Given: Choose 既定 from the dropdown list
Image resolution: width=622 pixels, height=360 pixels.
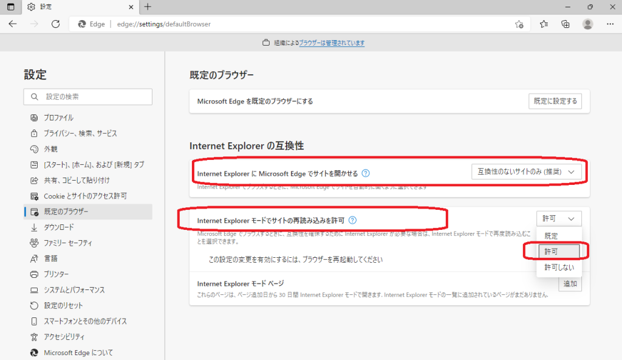Looking at the screenshot, I should click(551, 236).
